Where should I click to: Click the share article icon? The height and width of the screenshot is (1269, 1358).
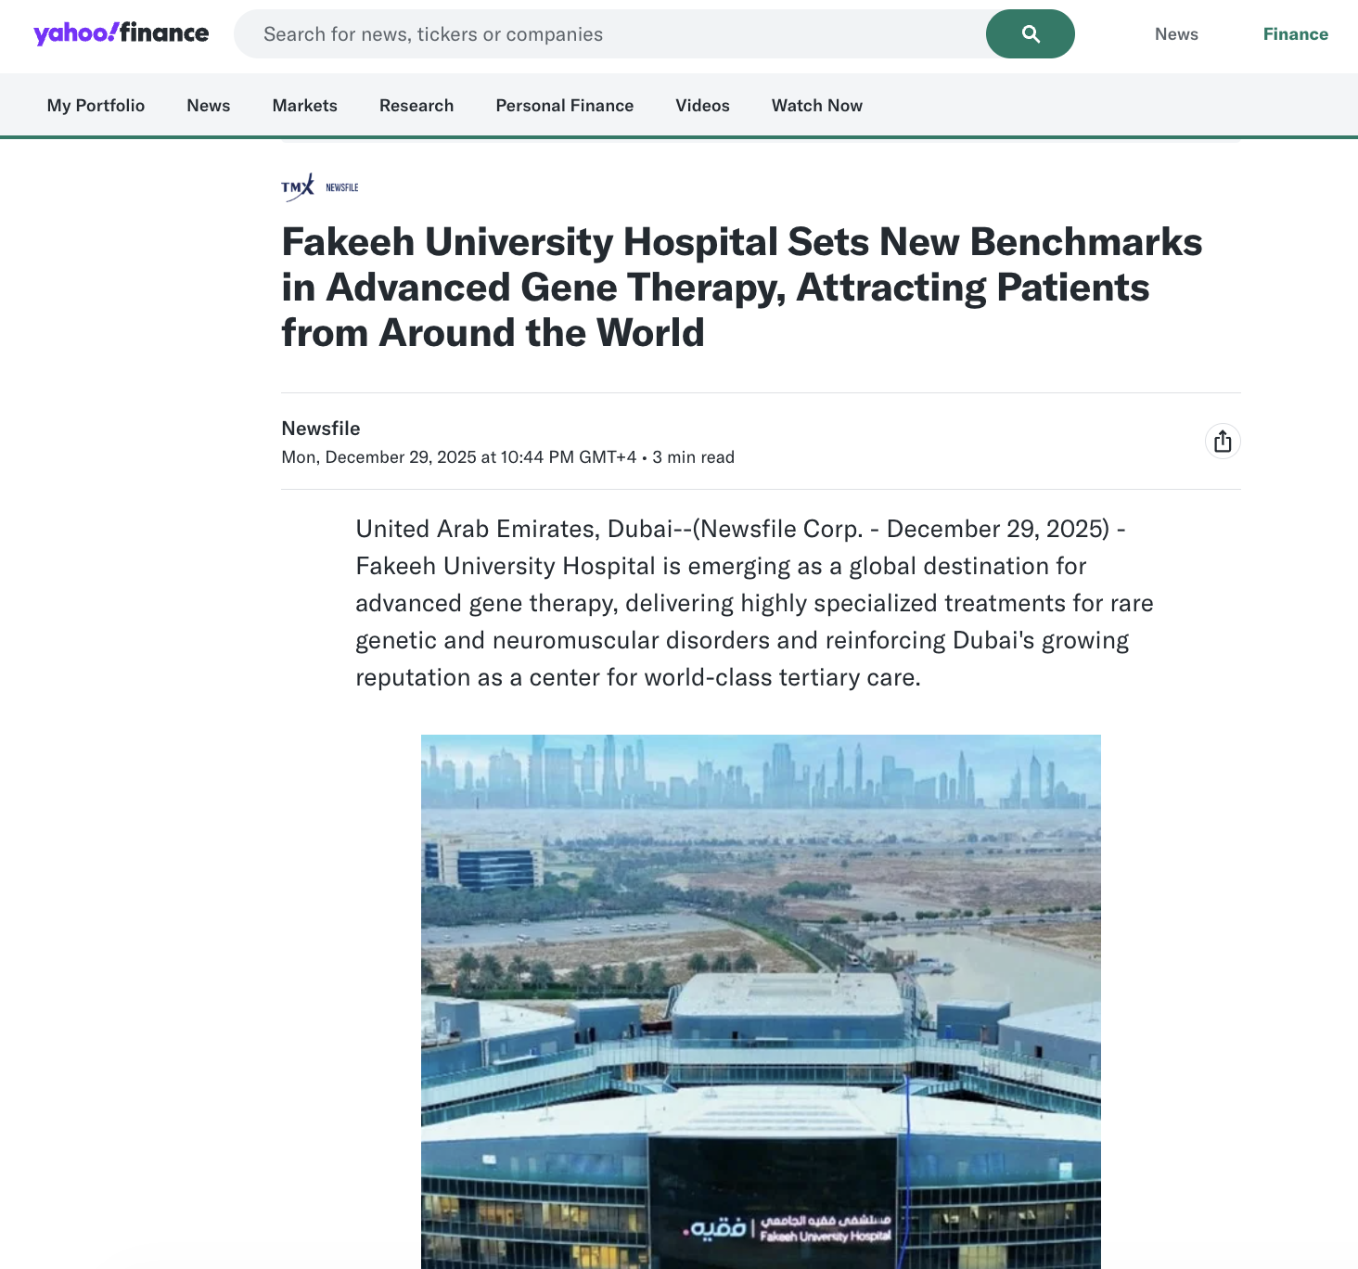tap(1223, 442)
